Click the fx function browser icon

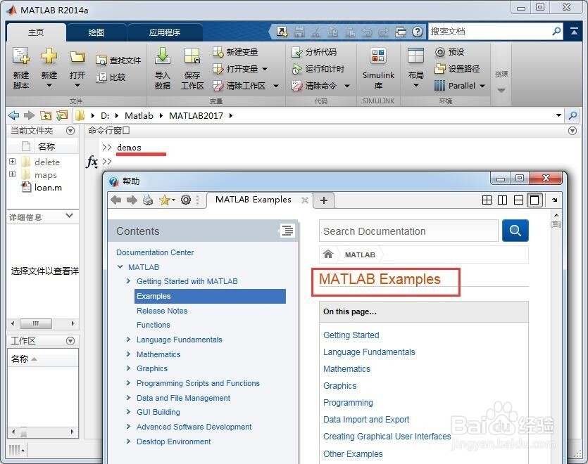pos(92,162)
